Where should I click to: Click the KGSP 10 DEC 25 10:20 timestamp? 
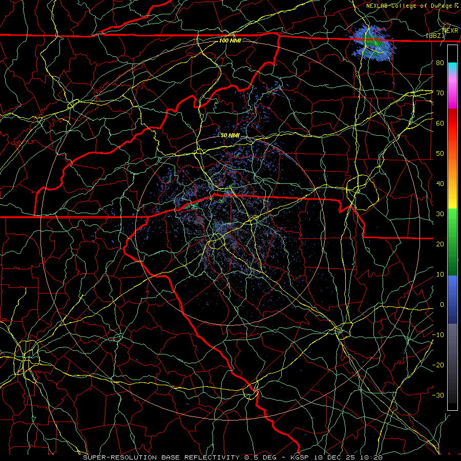pyautogui.click(x=337, y=457)
